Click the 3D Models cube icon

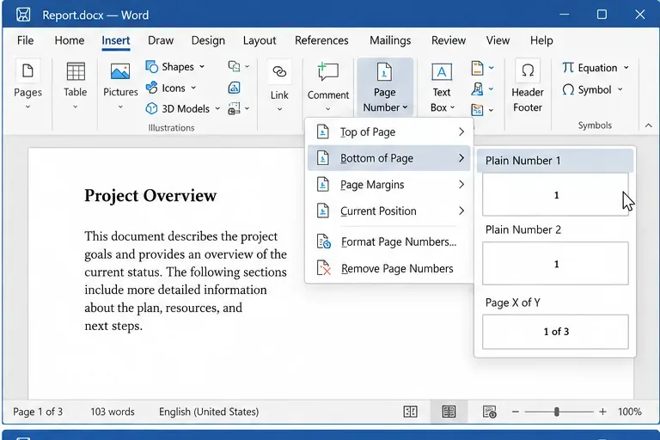(x=151, y=108)
